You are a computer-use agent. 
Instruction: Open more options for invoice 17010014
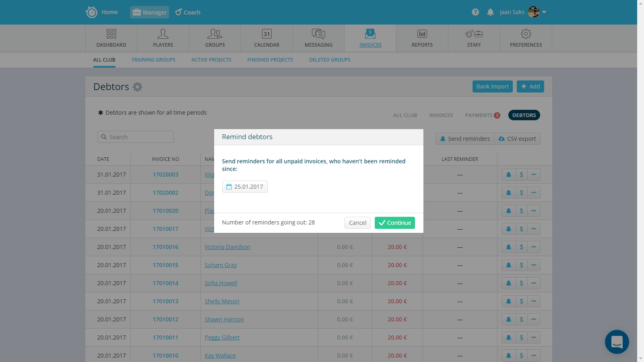534,283
